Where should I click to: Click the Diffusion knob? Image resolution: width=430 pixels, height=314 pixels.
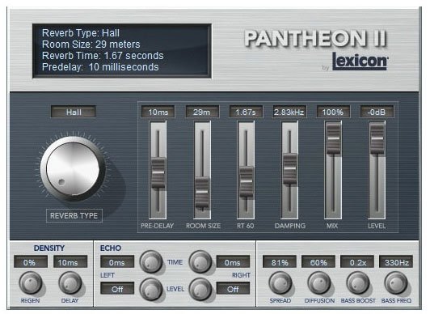coord(319,282)
